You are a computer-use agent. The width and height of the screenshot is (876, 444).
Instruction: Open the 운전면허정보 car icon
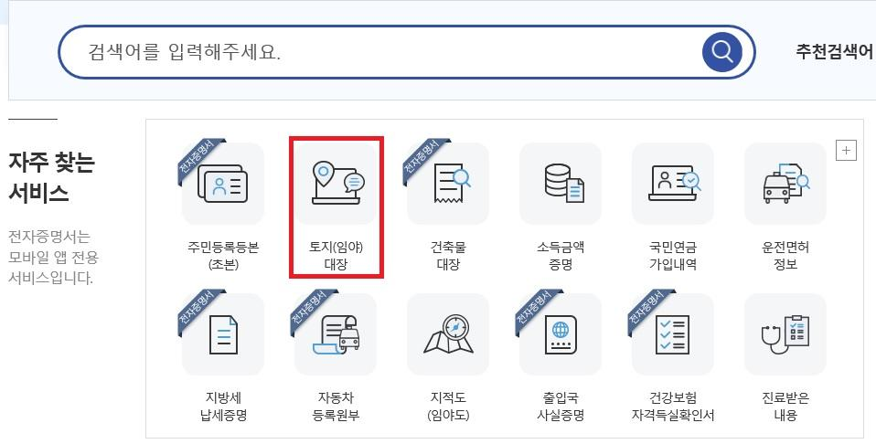(785, 184)
